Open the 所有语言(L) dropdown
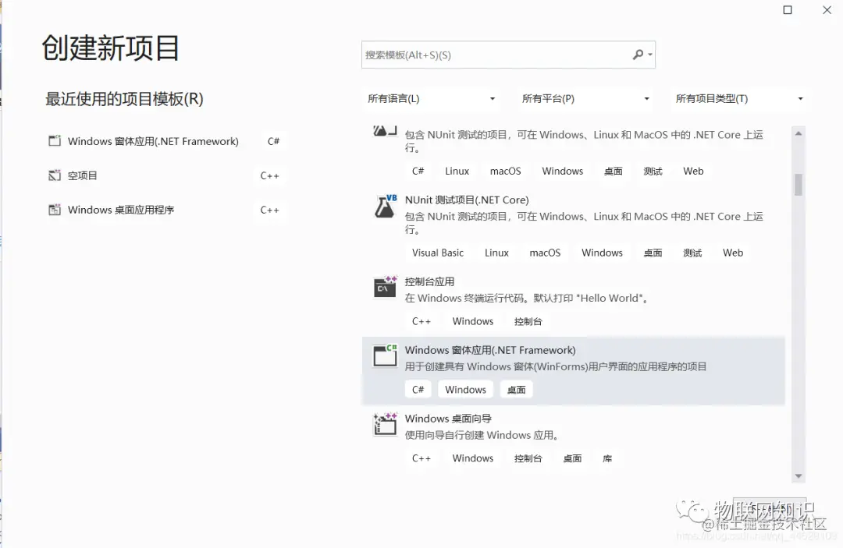The height and width of the screenshot is (548, 843). click(x=432, y=99)
